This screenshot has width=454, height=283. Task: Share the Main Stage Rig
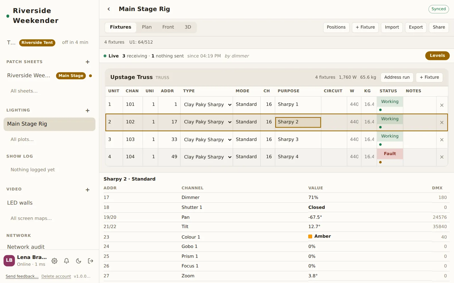(x=439, y=27)
